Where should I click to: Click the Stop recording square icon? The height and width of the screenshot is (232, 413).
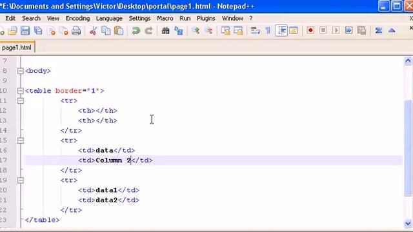click(x=323, y=30)
